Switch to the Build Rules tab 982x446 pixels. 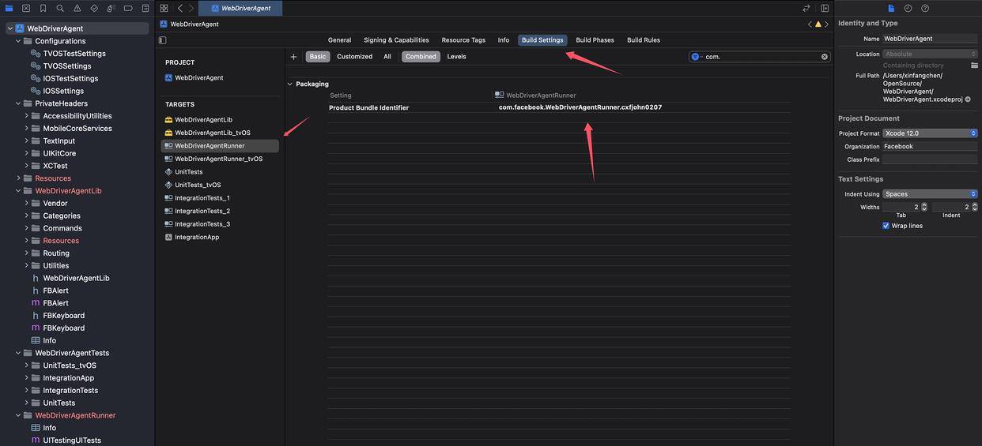tap(644, 40)
